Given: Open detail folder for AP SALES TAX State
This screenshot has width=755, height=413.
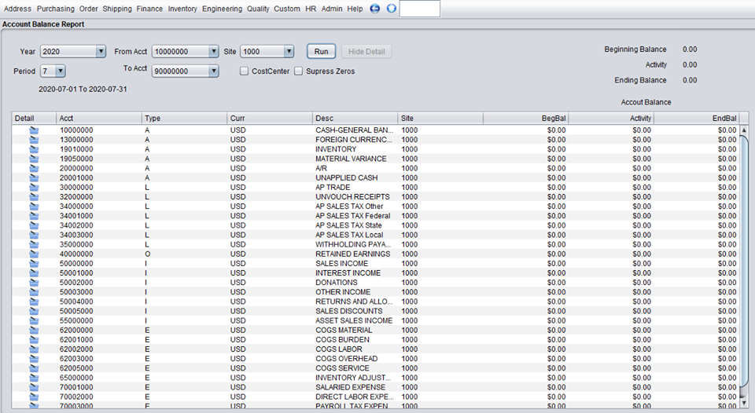Looking at the screenshot, I should 34,225.
